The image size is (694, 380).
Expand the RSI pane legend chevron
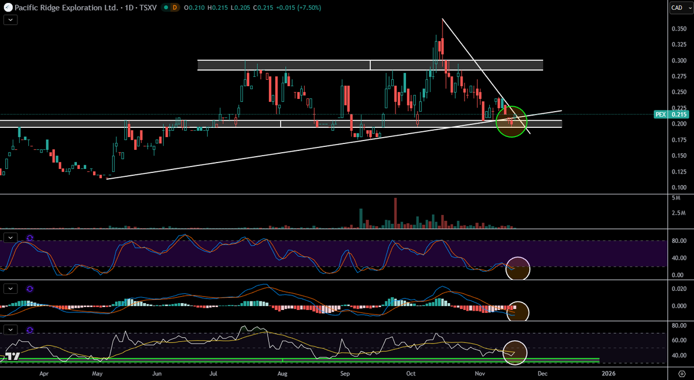click(10, 330)
